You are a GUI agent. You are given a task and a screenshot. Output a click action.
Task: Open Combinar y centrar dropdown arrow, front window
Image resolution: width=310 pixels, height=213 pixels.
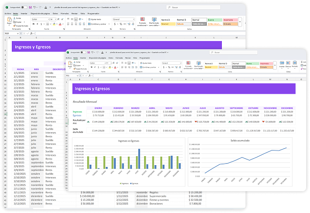tap(159, 67)
